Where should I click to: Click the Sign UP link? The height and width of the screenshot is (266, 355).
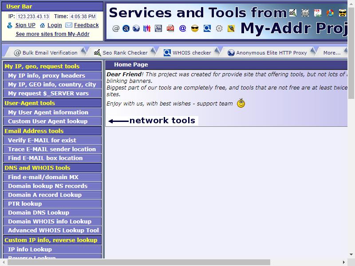coord(25,25)
